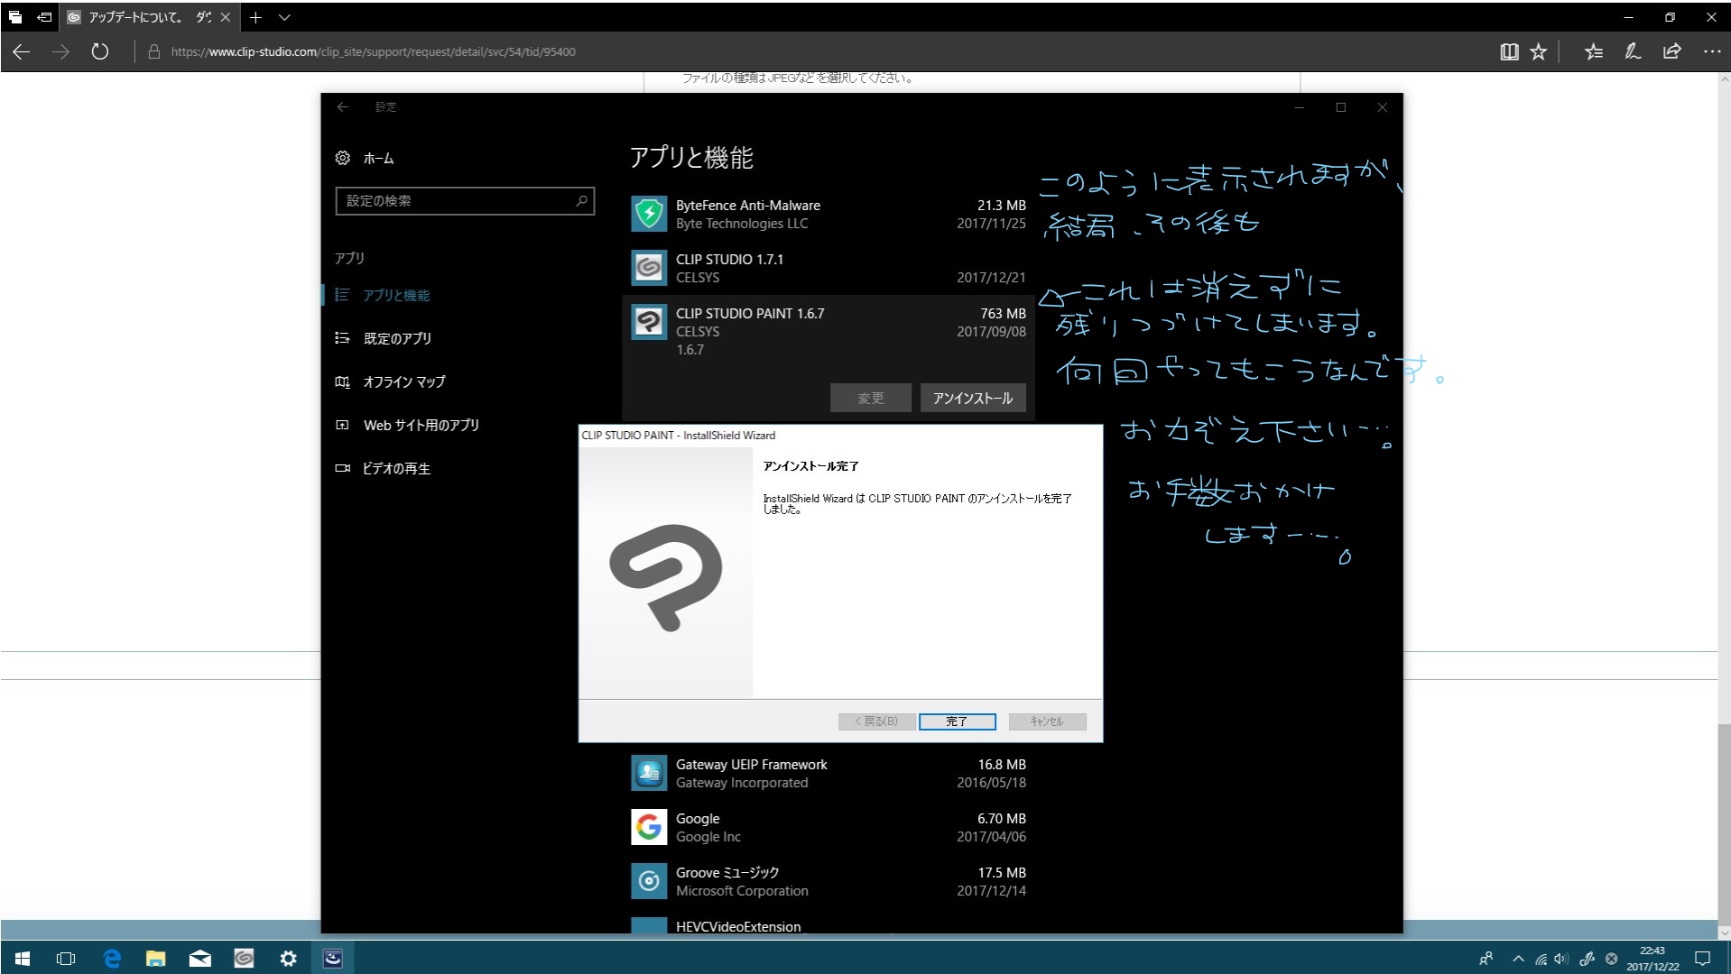The width and height of the screenshot is (1731, 974).
Task: Click the 設定の検索 search field
Action: point(465,201)
